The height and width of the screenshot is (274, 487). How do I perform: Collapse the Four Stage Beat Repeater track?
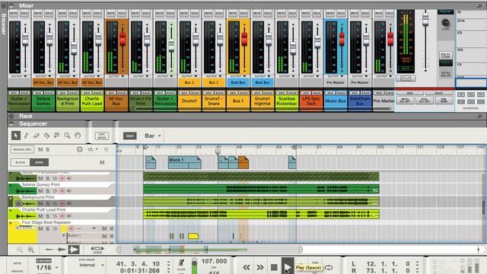(11, 223)
